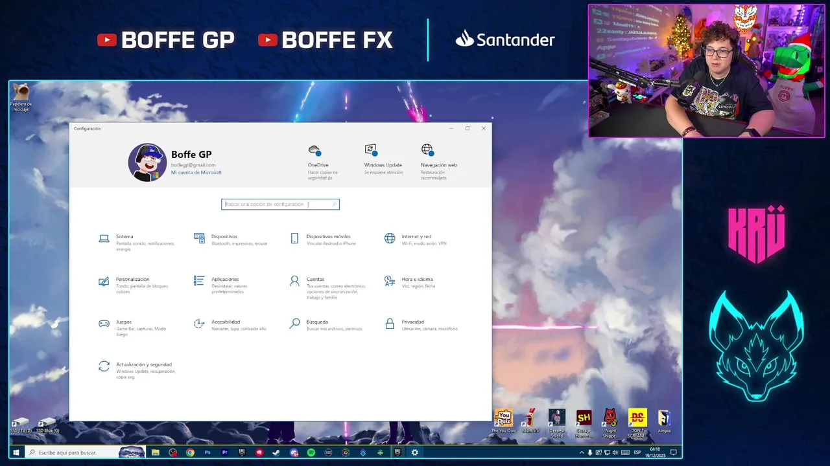Screen dimensions: 830x466
Task: Click the magnifier icon in settings search
Action: click(x=335, y=205)
